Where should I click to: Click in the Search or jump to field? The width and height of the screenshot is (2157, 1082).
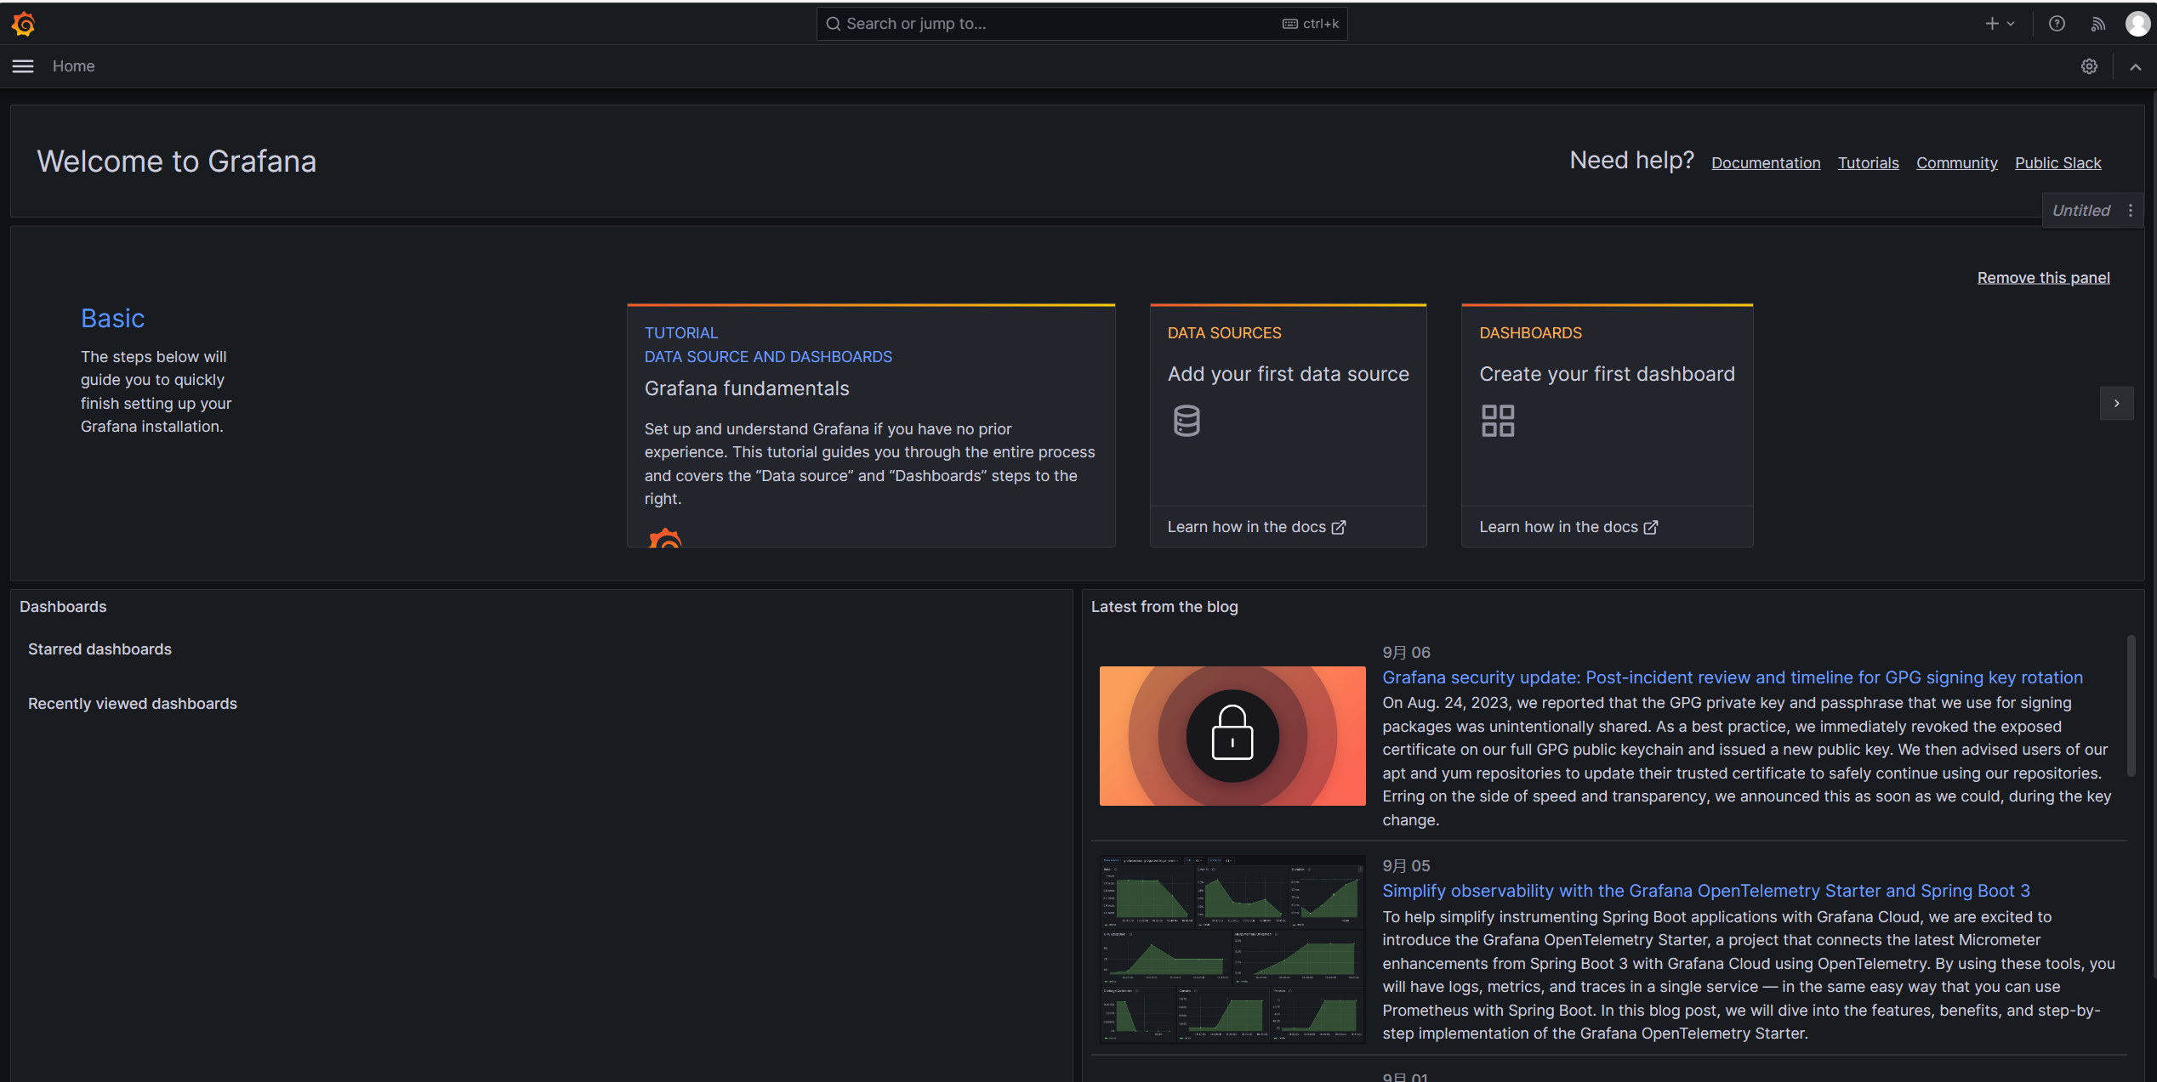pyautogui.click(x=1055, y=24)
